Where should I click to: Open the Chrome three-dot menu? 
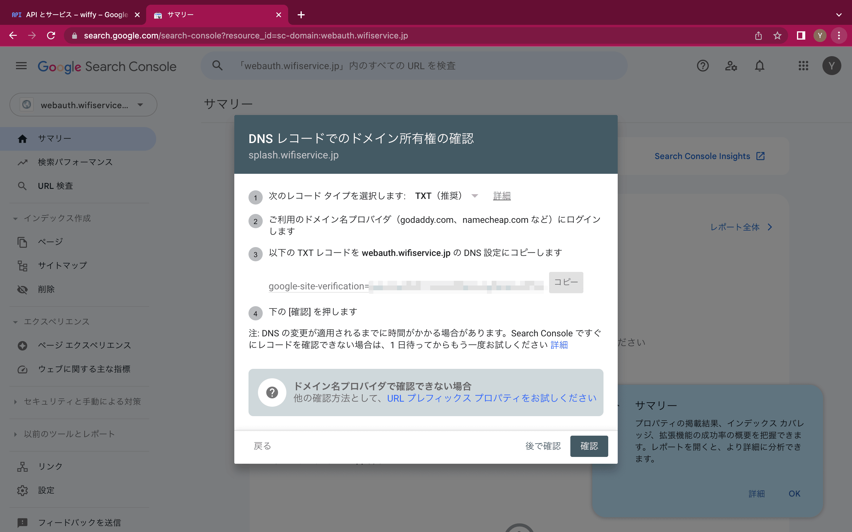(x=839, y=35)
